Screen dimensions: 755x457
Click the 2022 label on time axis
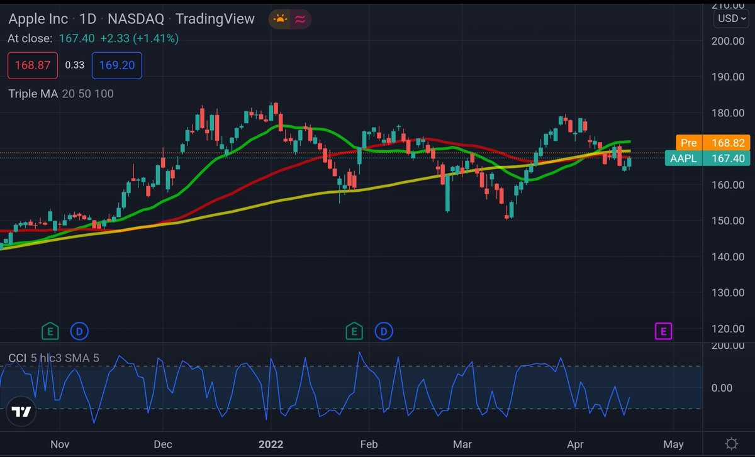pos(271,444)
